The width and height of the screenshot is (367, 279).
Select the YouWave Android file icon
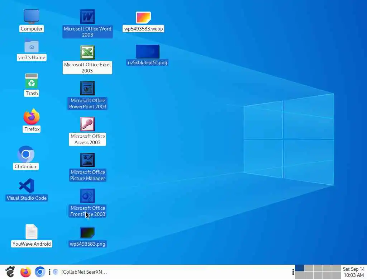(32, 231)
